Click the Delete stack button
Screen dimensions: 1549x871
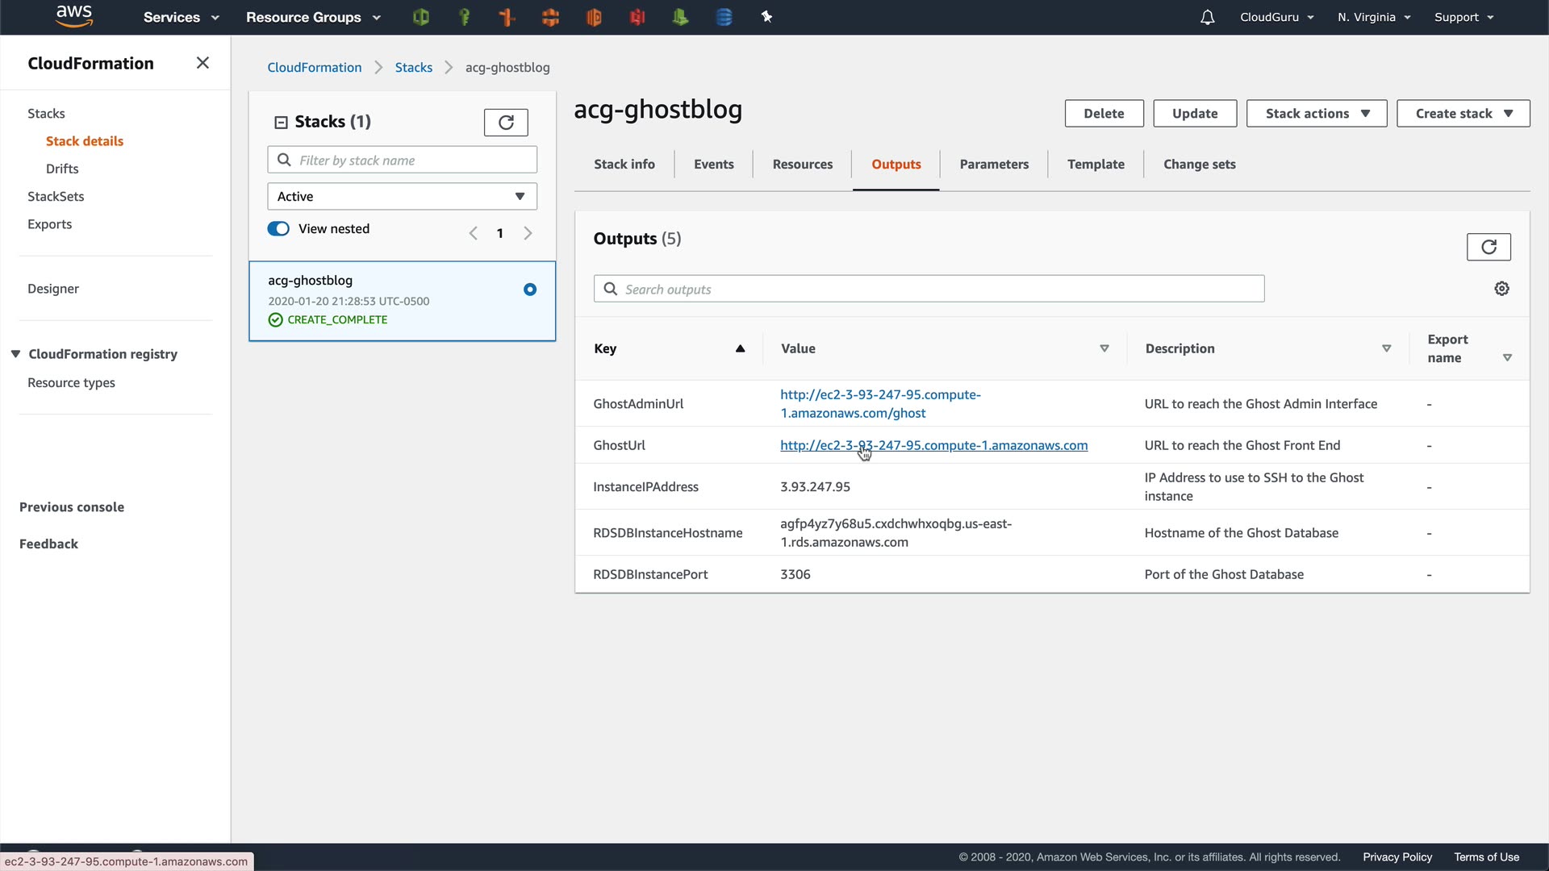coord(1103,114)
